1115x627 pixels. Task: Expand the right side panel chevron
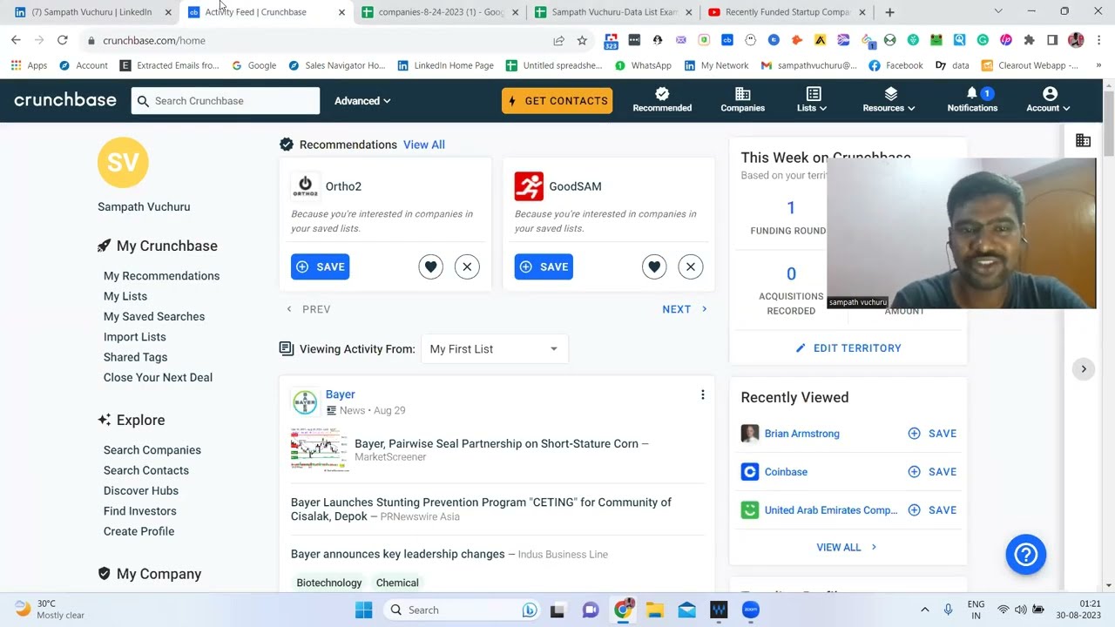tap(1084, 369)
